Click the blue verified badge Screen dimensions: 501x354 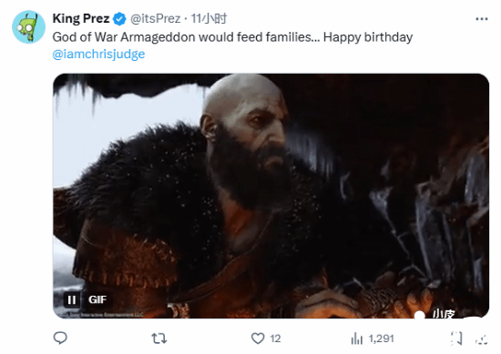[119, 19]
